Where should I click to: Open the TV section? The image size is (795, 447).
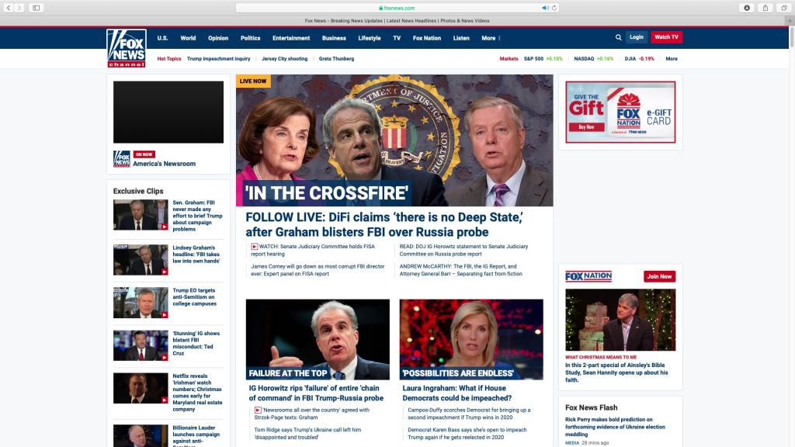[x=397, y=38]
